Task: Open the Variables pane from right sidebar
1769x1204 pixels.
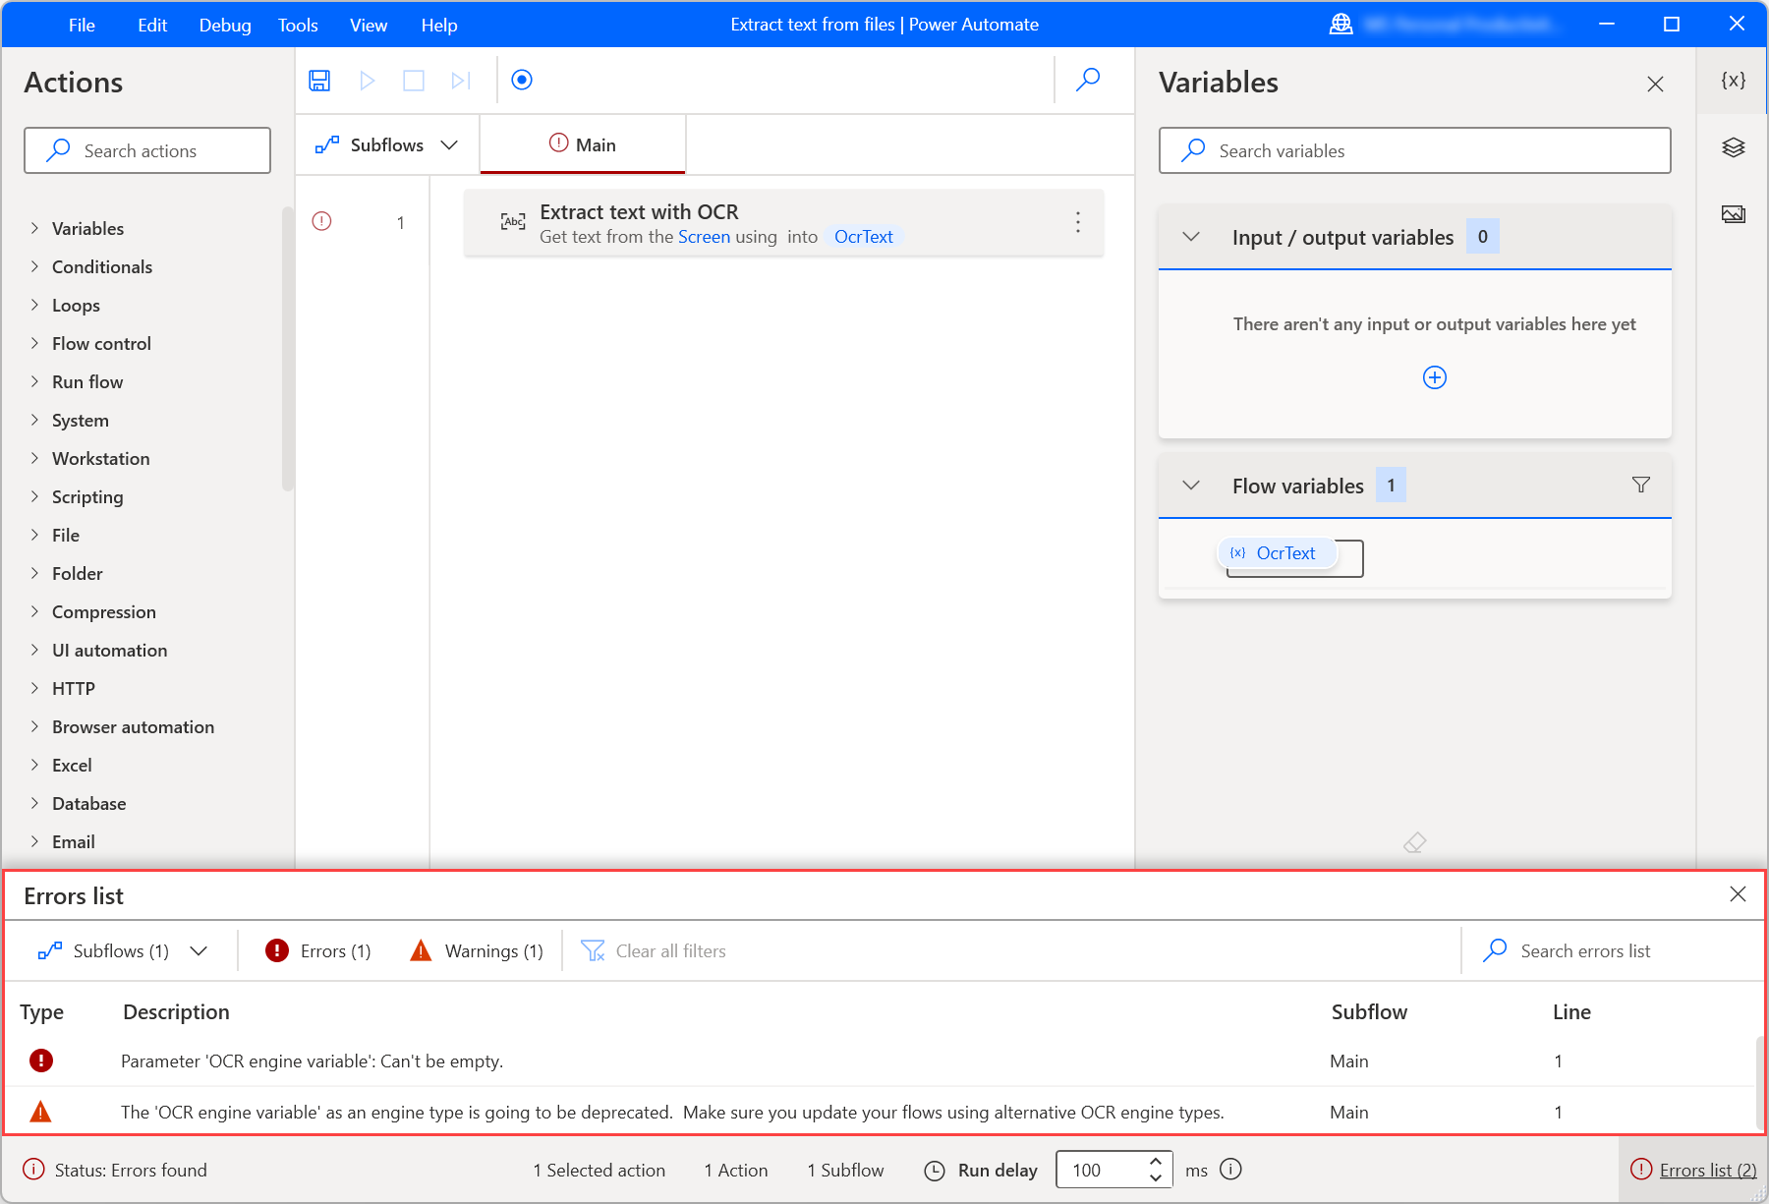Action: pyautogui.click(x=1733, y=81)
